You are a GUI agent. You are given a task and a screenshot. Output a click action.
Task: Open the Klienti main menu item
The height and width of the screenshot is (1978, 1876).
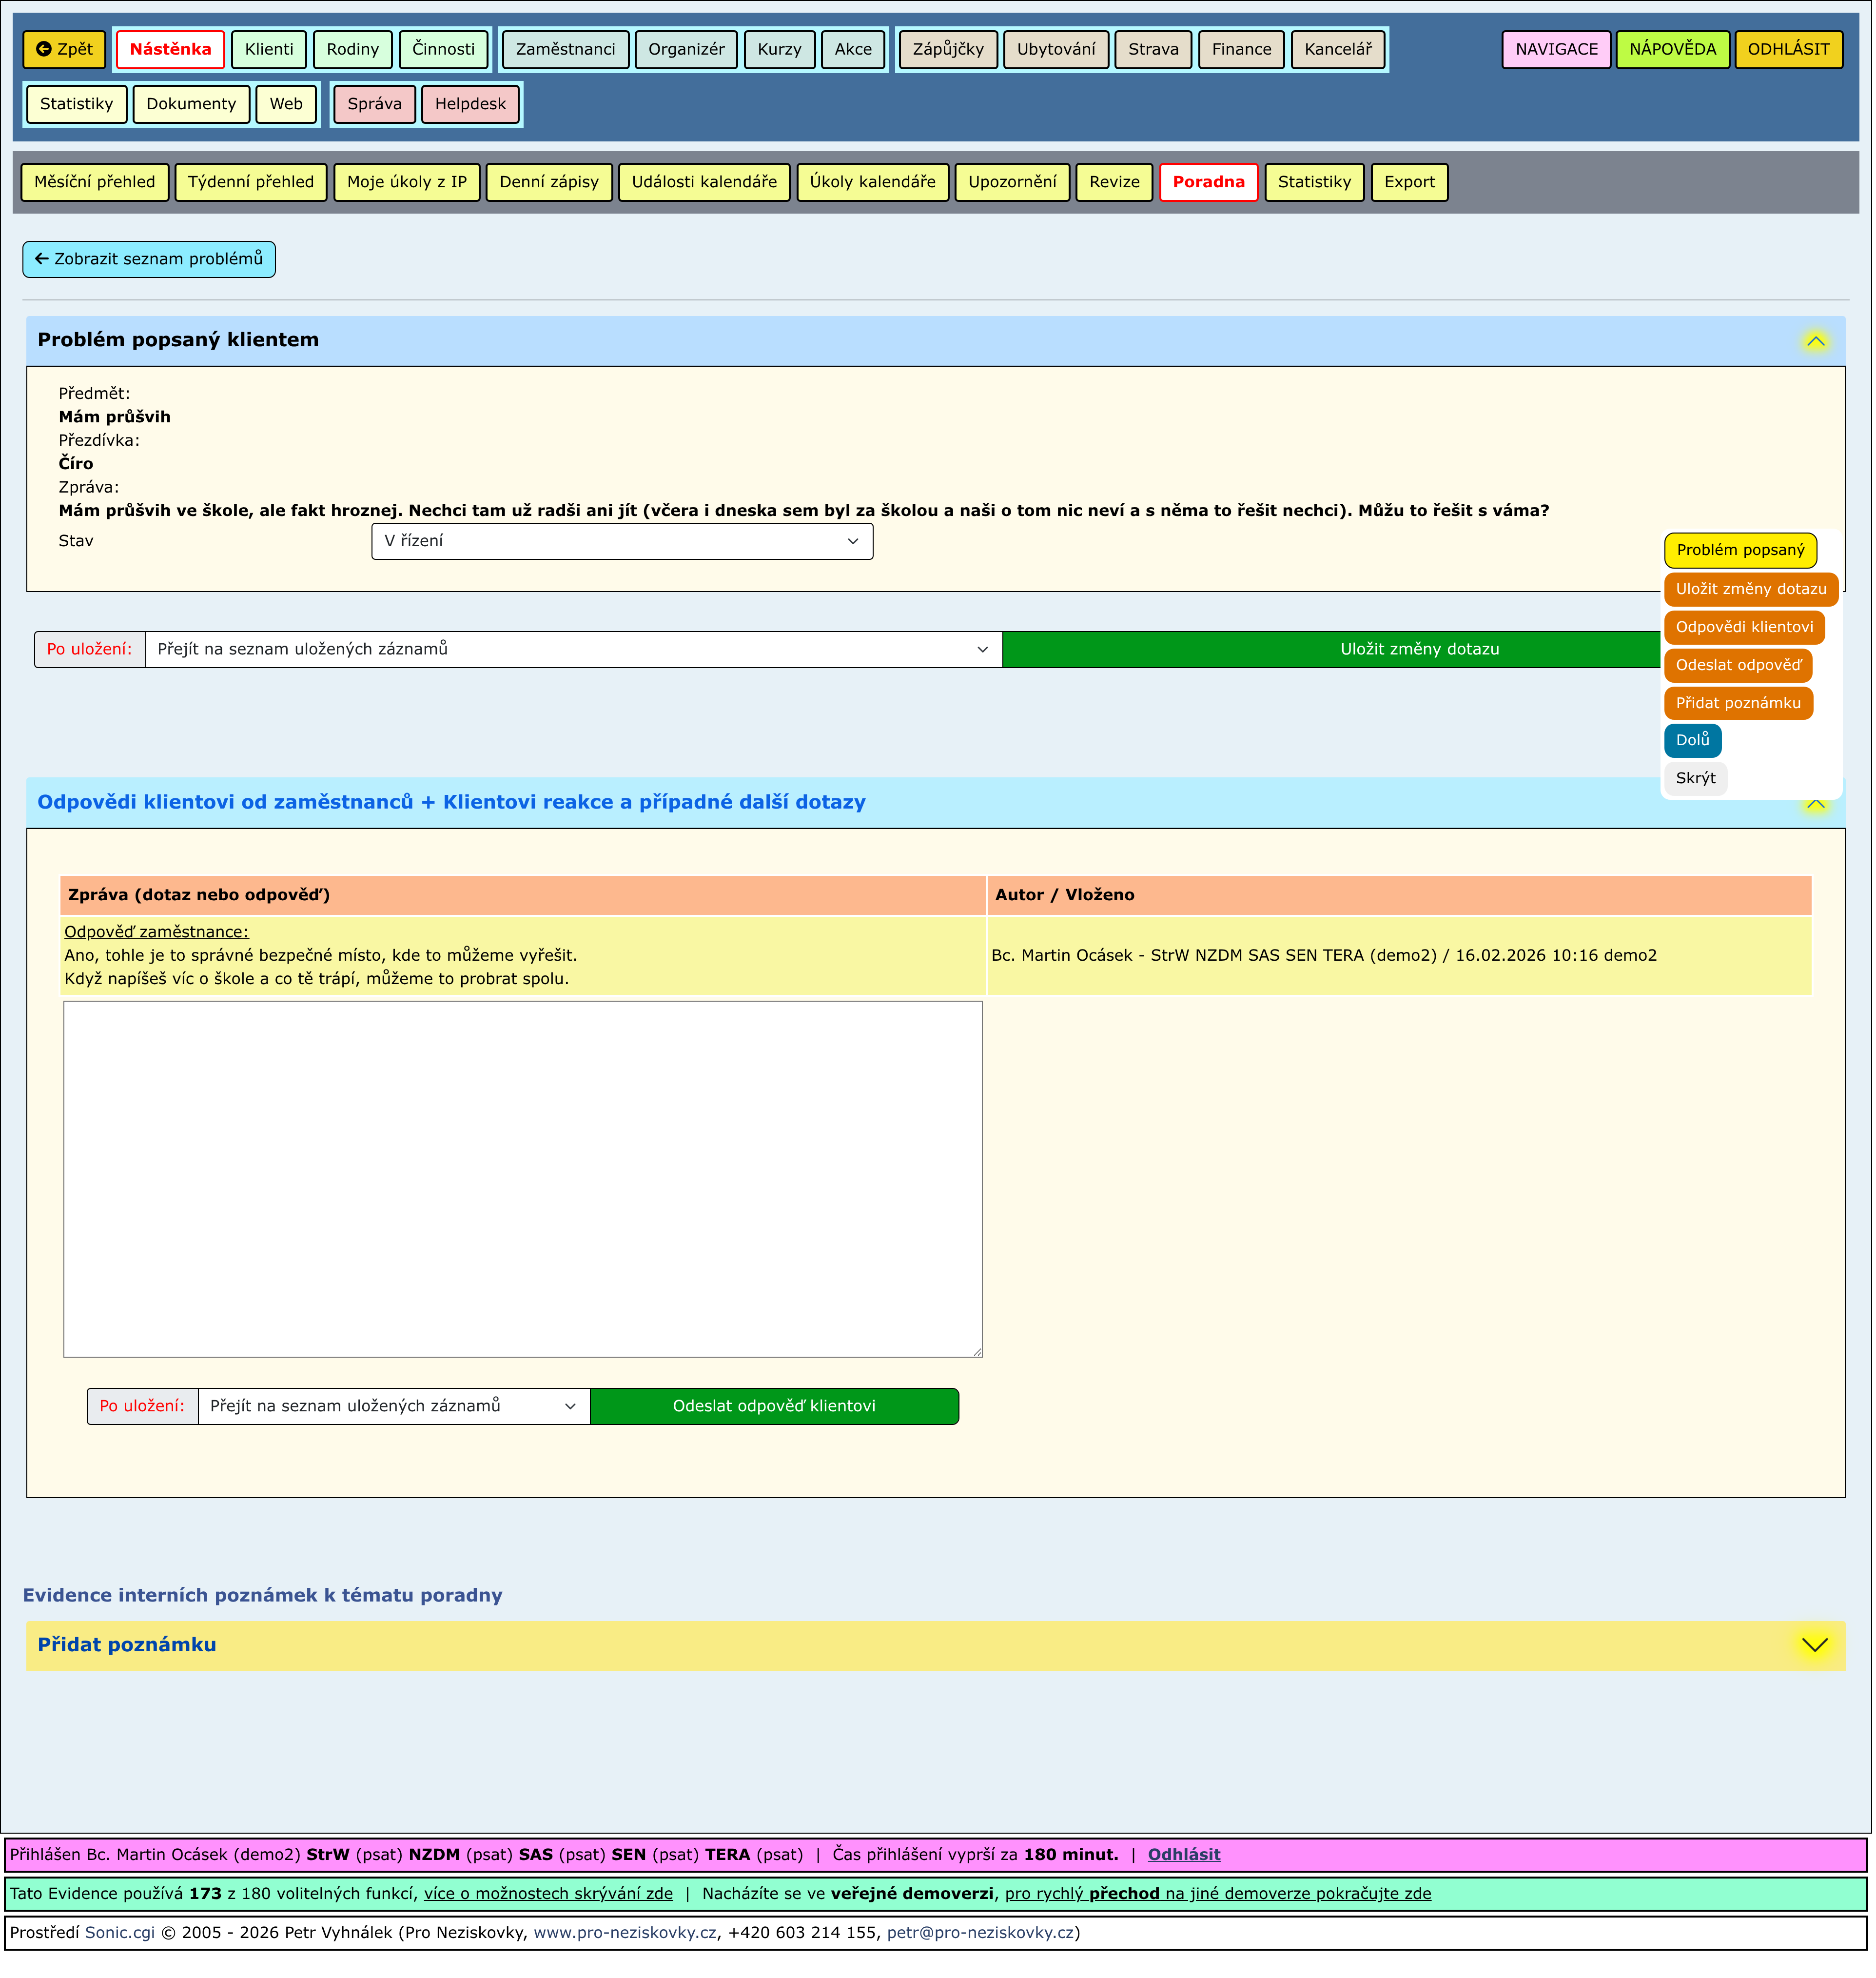269,49
